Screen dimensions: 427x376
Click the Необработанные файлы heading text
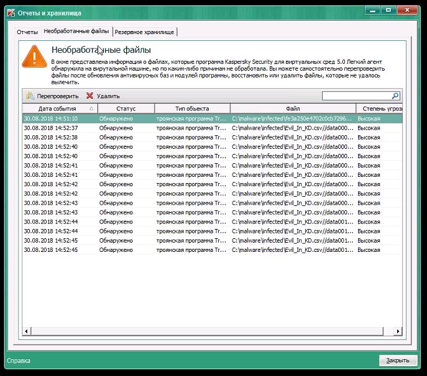tap(101, 50)
